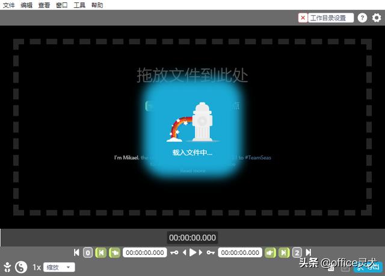Open settings via the gear icon
The image size is (385, 276).
(x=377, y=17)
